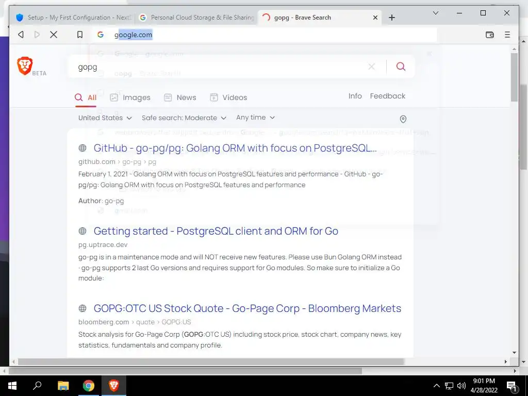
Task: Open the notification center icon
Action: click(x=511, y=386)
